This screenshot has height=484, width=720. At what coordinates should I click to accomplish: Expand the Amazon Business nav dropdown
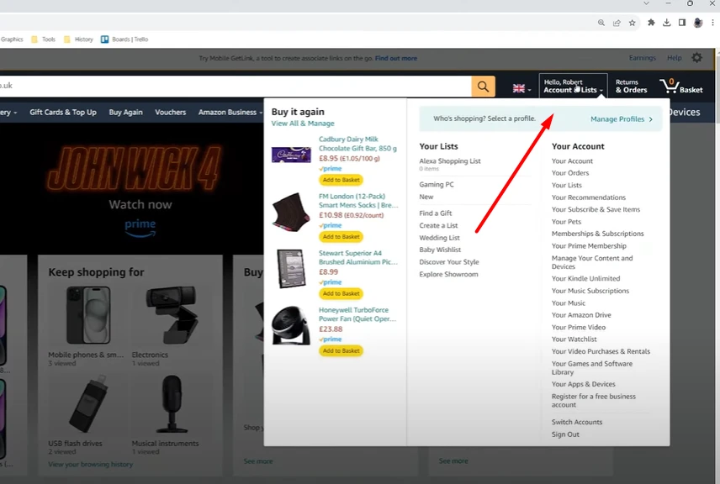click(230, 112)
